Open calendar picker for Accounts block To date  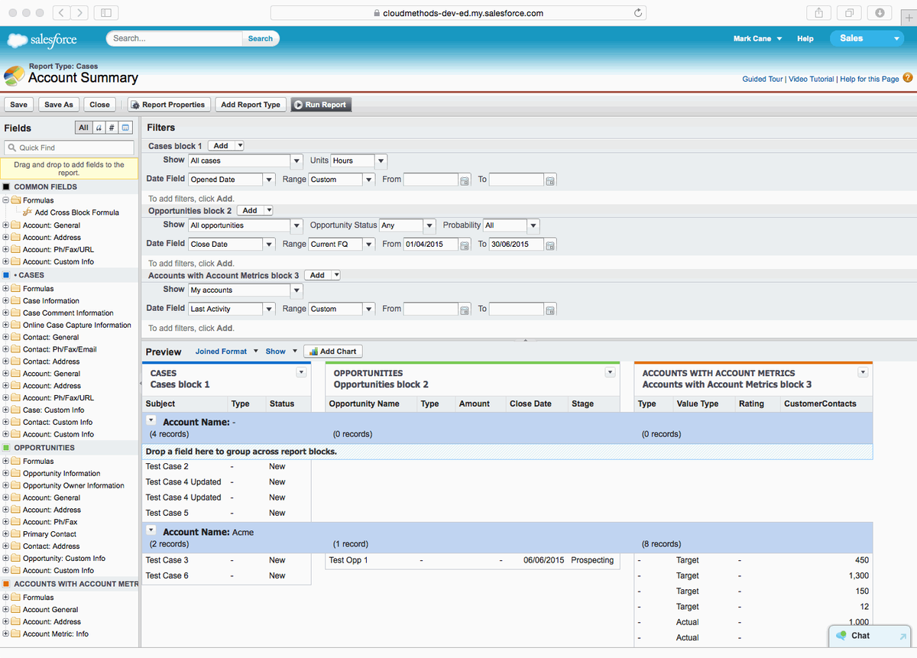(x=549, y=310)
